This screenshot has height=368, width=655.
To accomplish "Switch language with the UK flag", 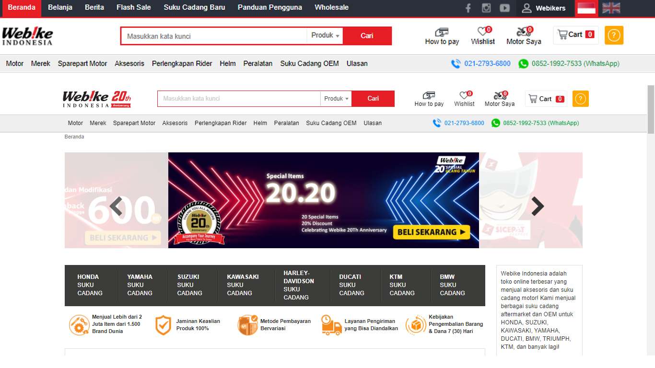I will [x=611, y=8].
